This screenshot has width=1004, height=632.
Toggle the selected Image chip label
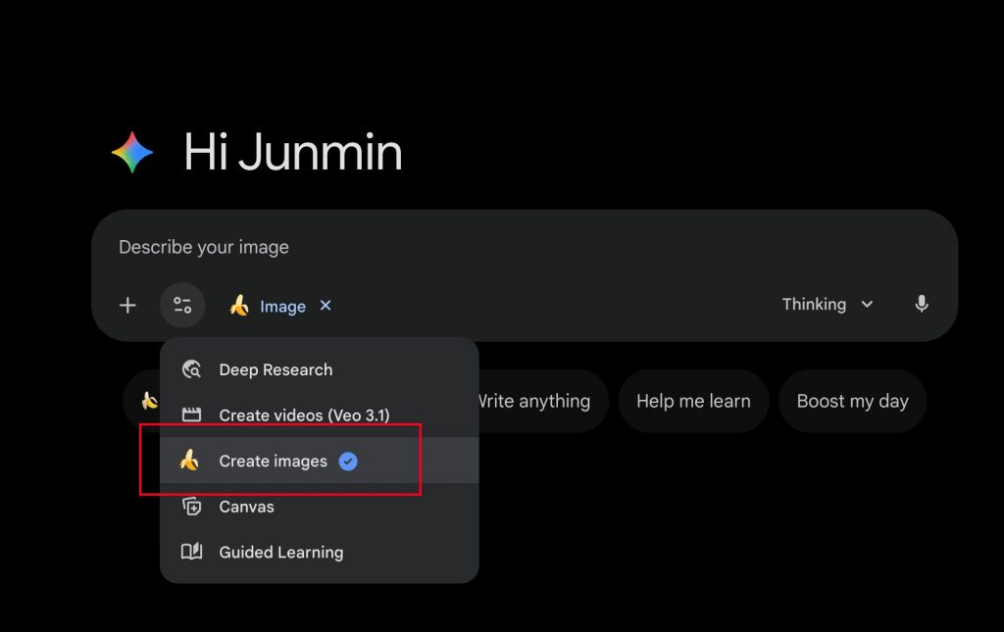(282, 307)
